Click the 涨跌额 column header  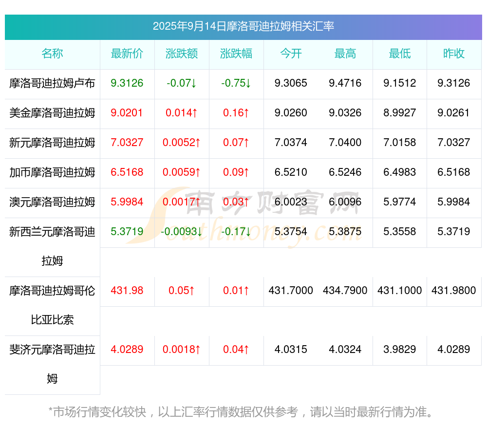pyautogui.click(x=182, y=54)
